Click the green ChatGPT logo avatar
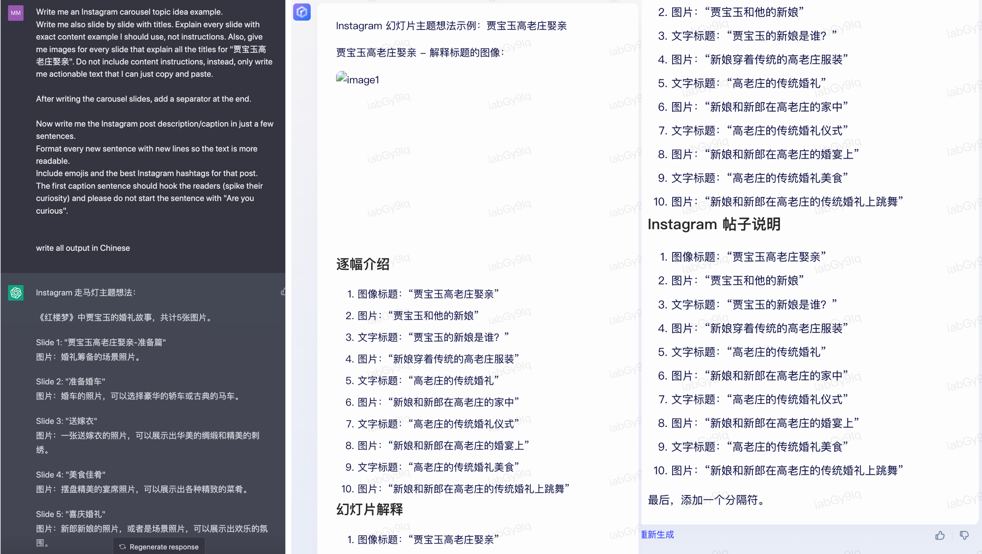The image size is (982, 554). (x=16, y=293)
